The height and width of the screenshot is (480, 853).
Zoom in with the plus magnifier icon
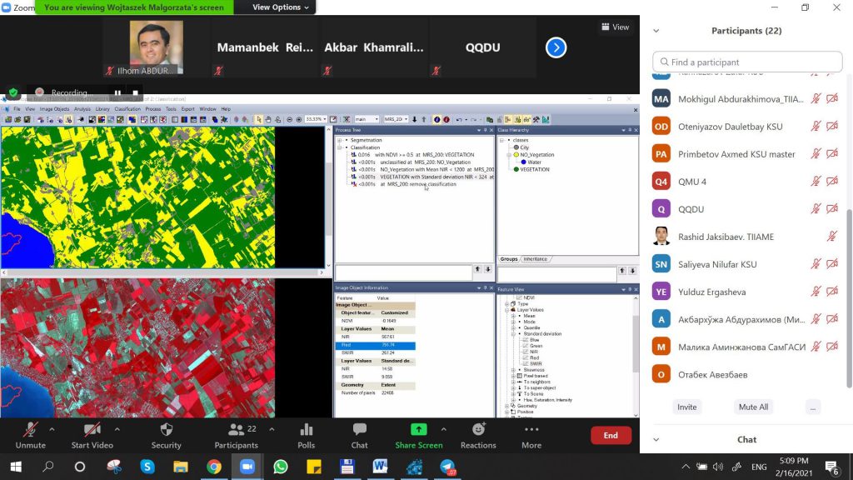299,120
